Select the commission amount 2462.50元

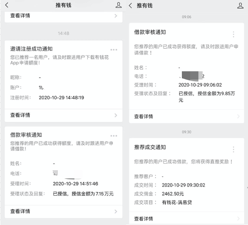[173, 194]
